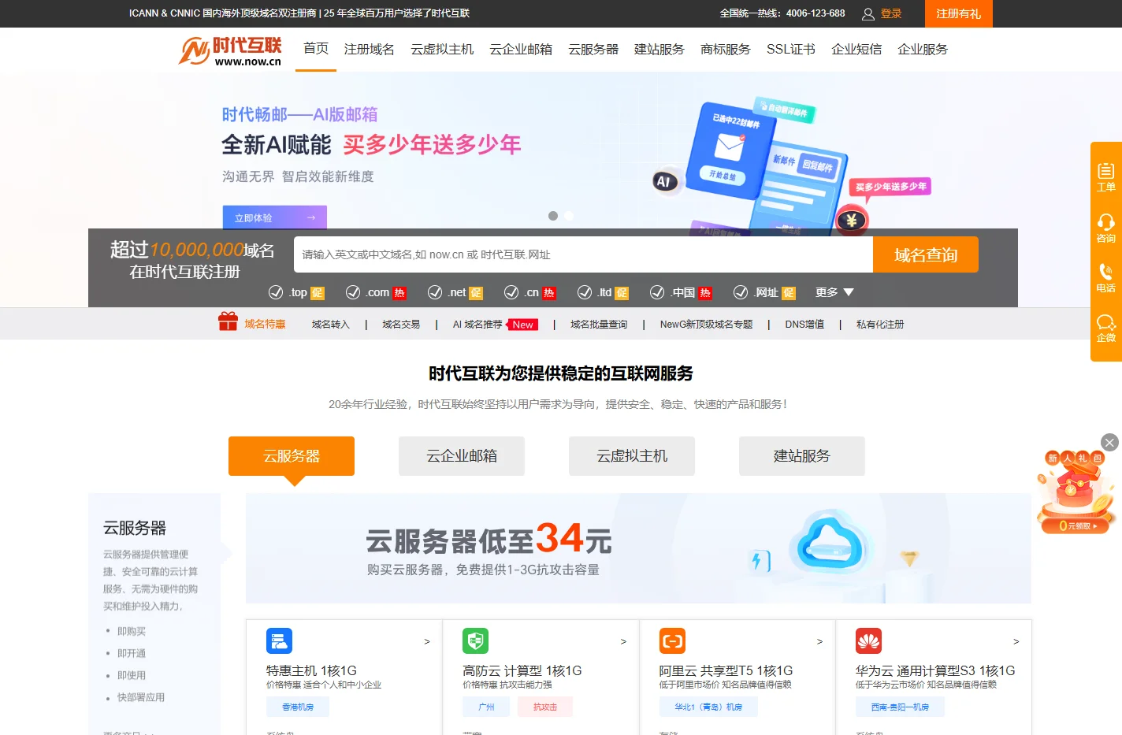The width and height of the screenshot is (1122, 735).
Task: Open the AI 域名推荐 New link
Action: point(496,324)
